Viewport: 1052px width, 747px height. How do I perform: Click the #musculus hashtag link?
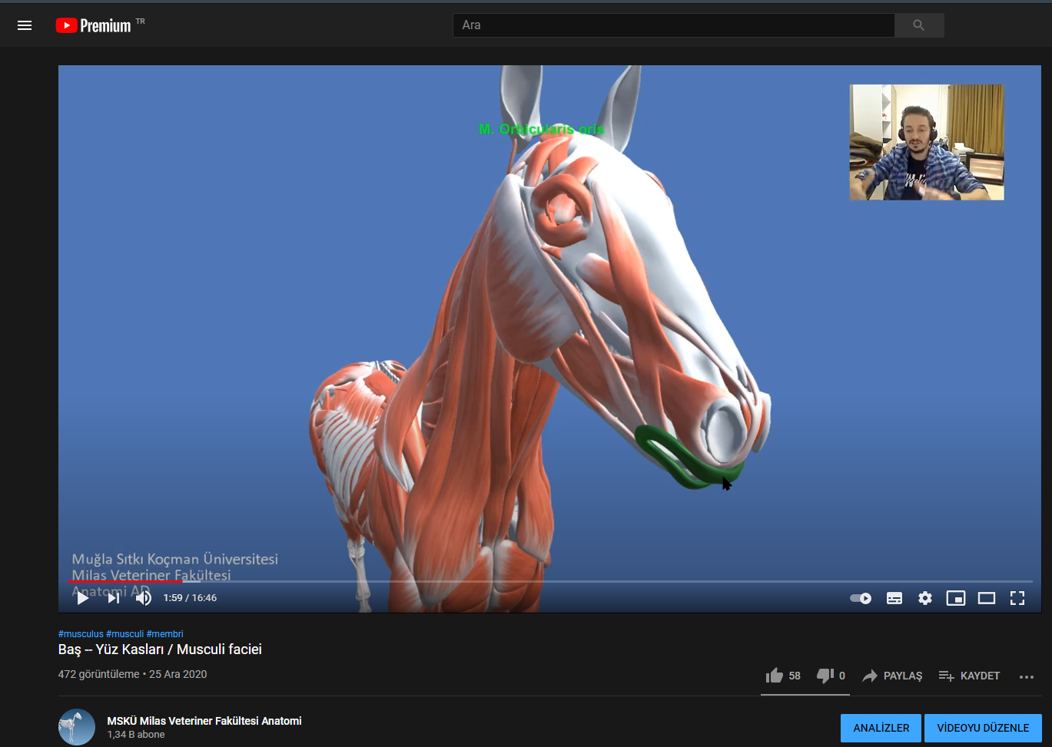click(x=81, y=634)
